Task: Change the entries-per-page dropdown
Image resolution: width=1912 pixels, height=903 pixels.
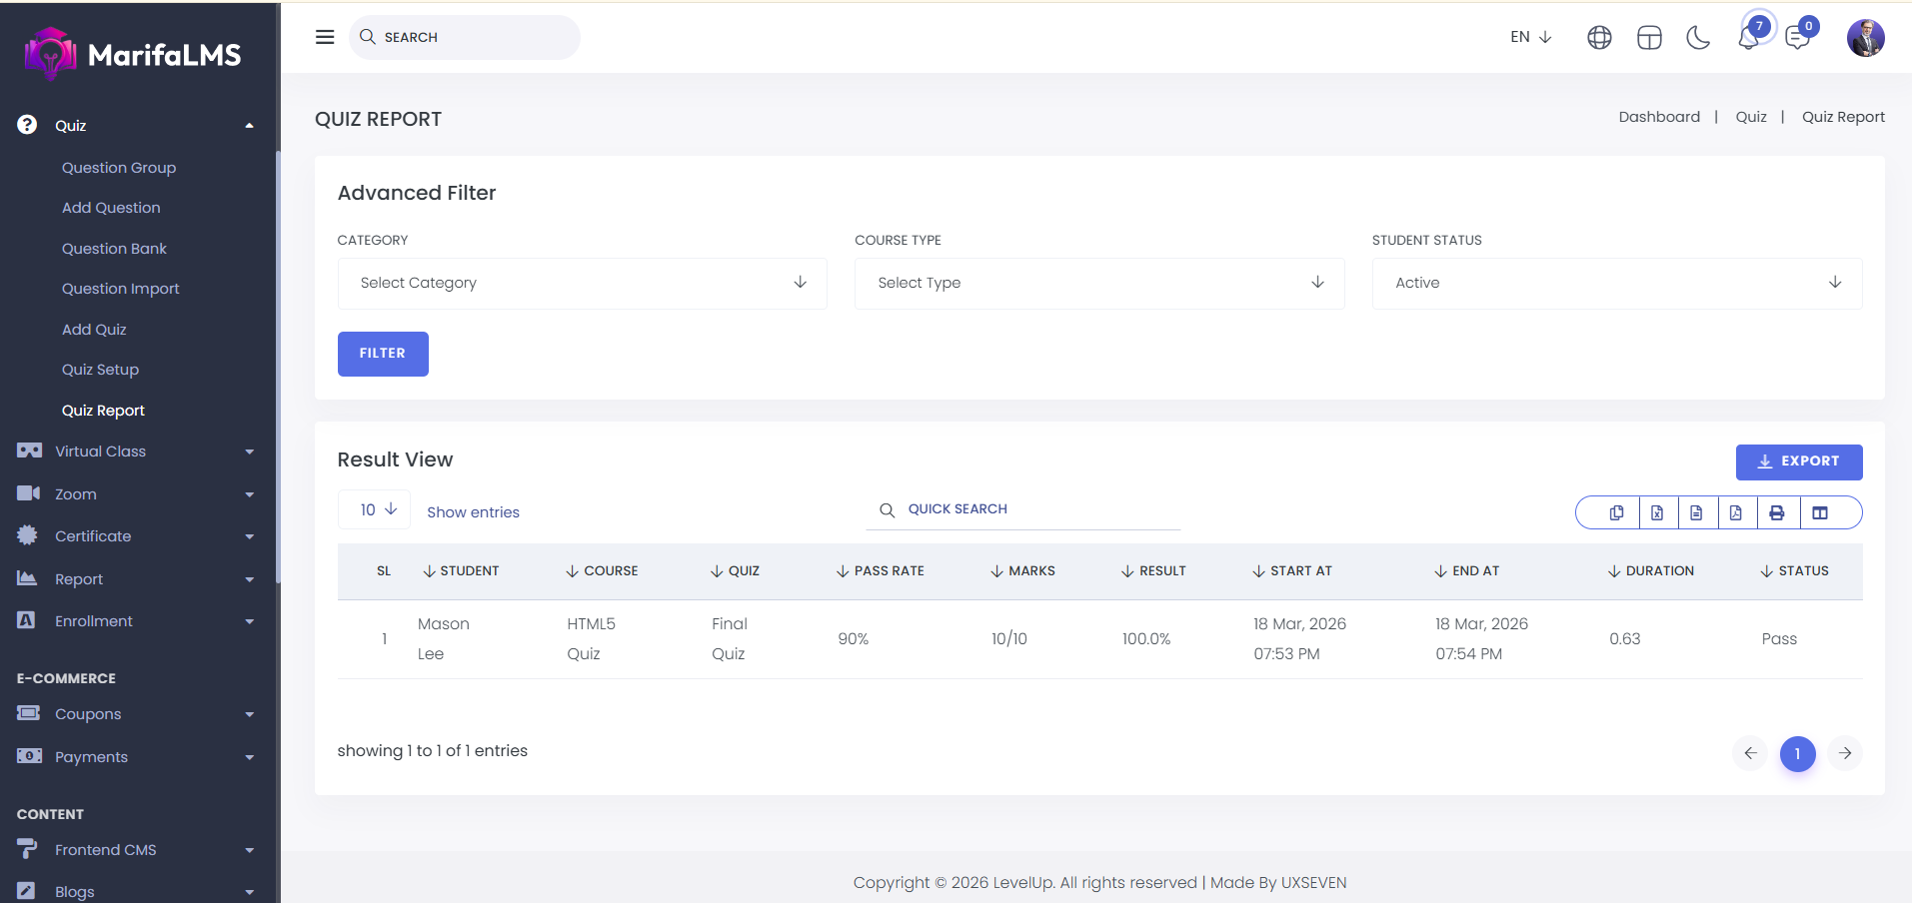Action: [x=375, y=509]
